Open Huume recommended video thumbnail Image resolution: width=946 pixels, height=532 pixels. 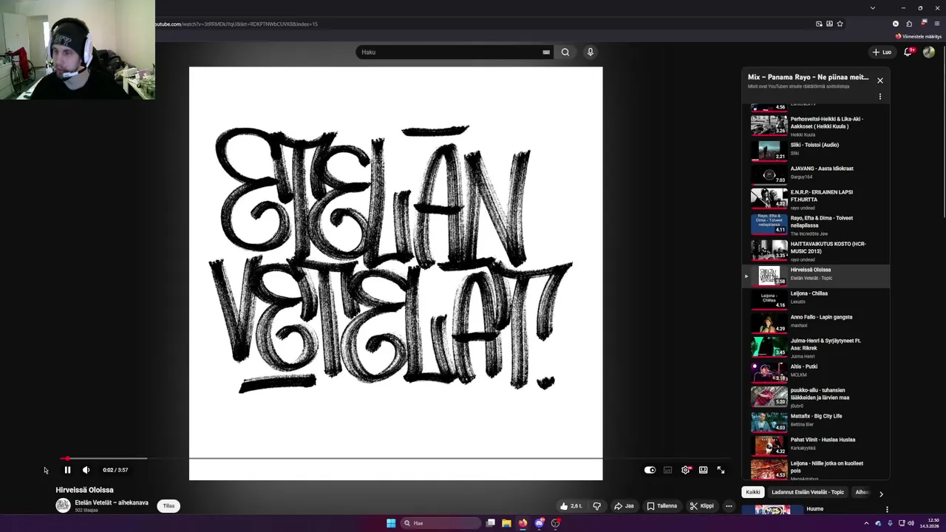click(x=772, y=510)
